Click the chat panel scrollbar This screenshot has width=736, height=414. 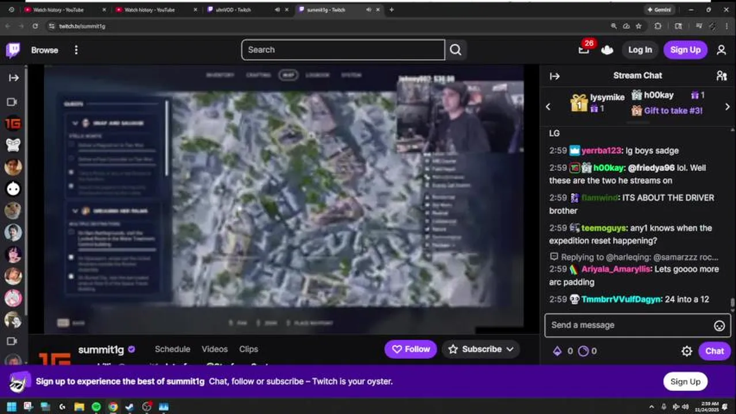733,303
